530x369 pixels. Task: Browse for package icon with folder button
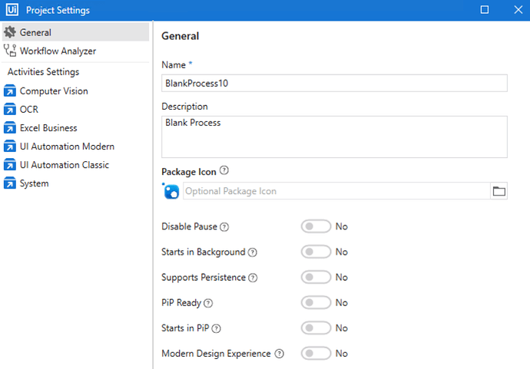499,191
